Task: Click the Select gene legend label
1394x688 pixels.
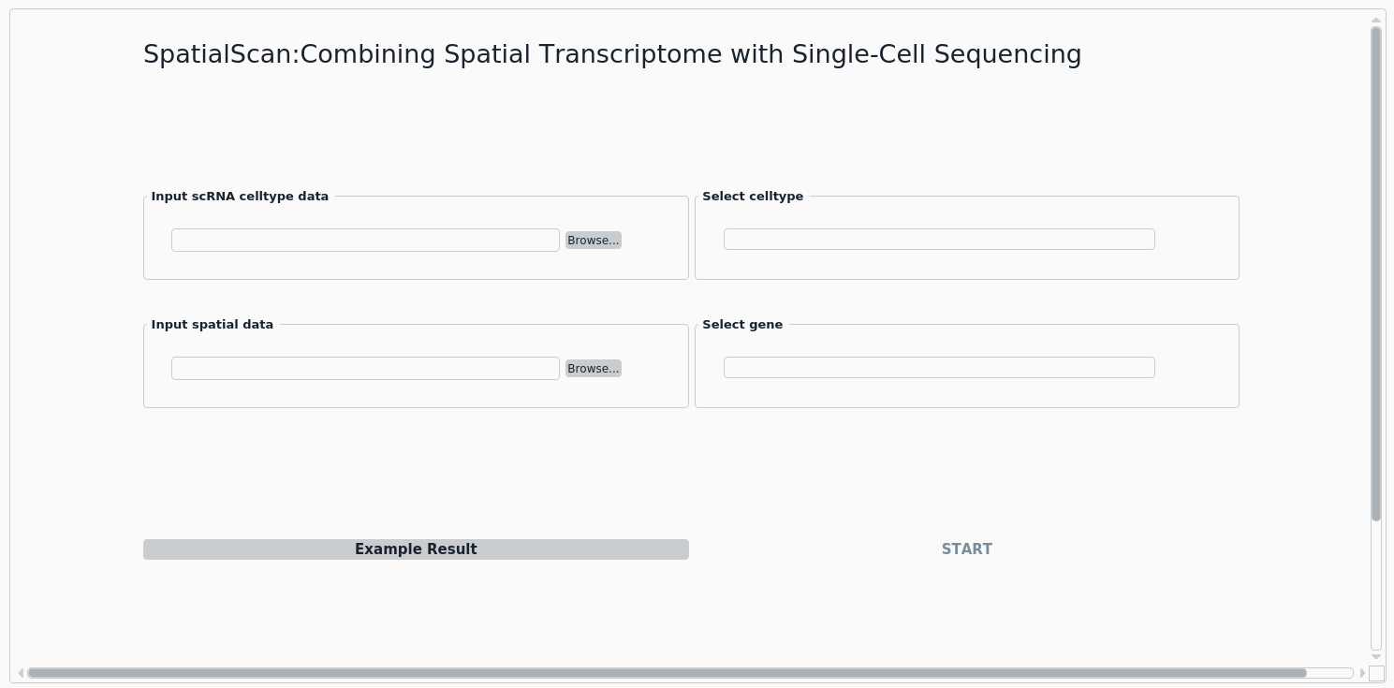Action: 742,325
